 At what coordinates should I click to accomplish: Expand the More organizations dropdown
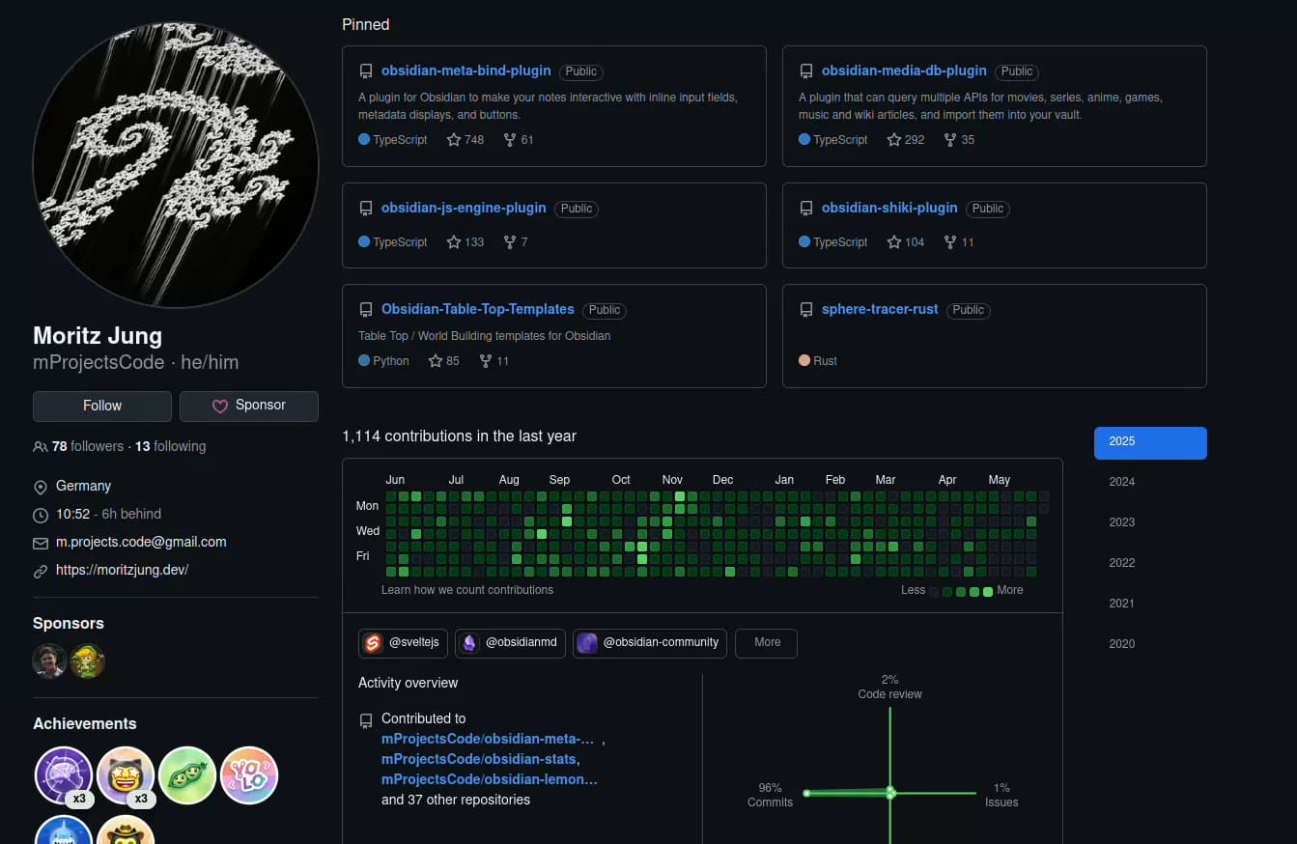pos(766,643)
